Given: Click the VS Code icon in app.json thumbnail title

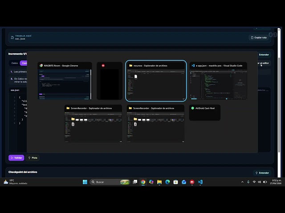Looking at the screenshot, I should tap(193, 66).
